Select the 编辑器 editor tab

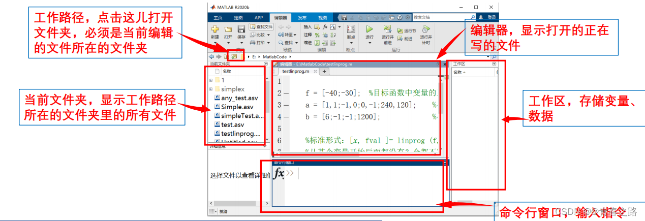pyautogui.click(x=280, y=17)
